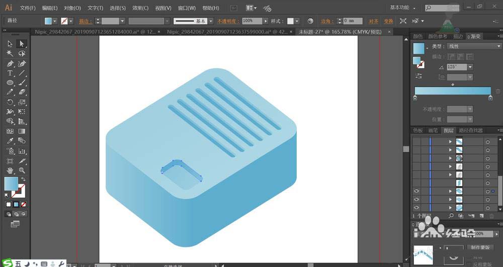
Task: Select the Rotate tool
Action: (x=10, y=102)
